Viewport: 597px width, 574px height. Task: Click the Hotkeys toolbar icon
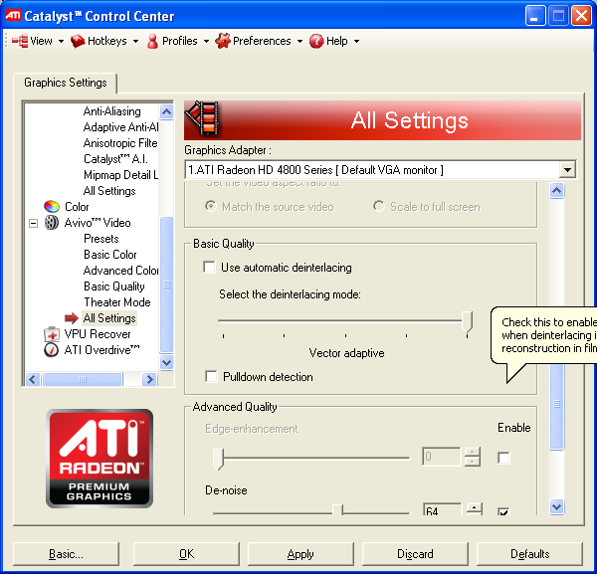tap(78, 41)
